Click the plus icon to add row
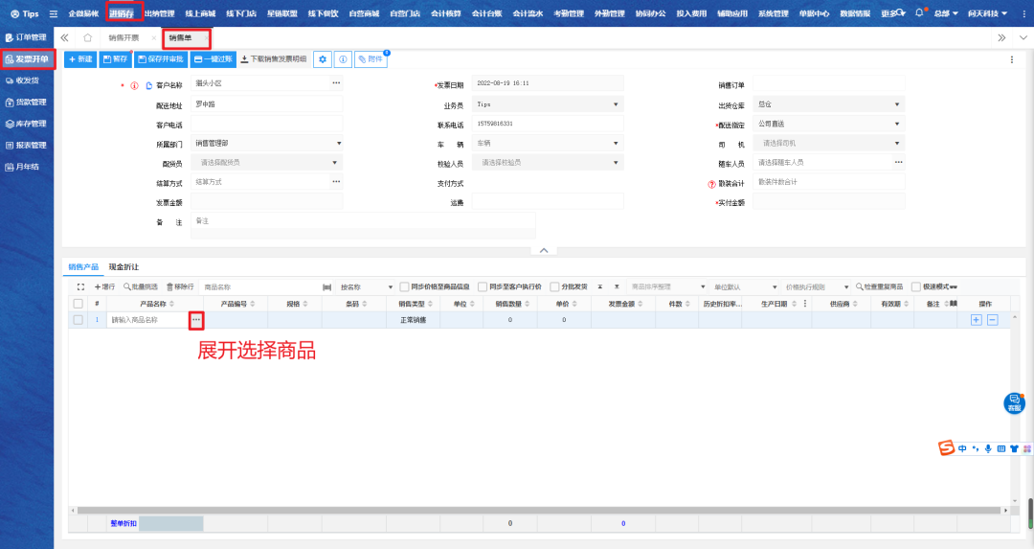 tap(977, 320)
